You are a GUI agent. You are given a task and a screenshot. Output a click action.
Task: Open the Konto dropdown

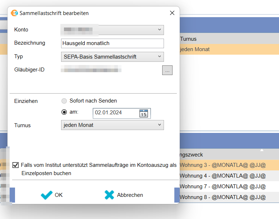[113, 30]
